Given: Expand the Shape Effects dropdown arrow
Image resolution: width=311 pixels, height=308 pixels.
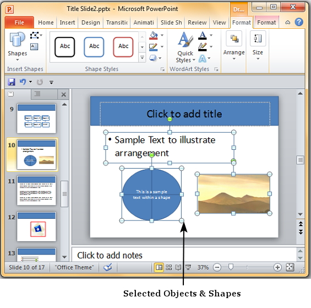Looking at the screenshot, I should 160,58.
